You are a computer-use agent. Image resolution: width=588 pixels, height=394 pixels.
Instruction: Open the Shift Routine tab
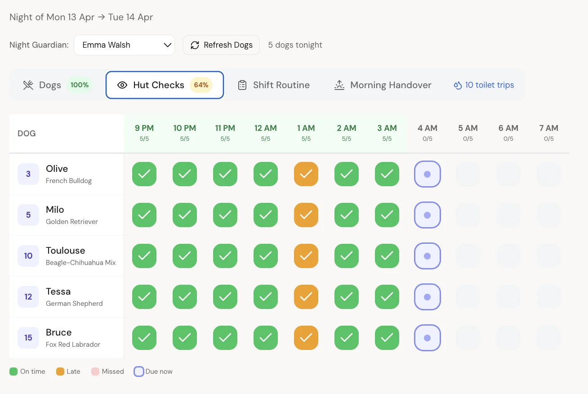tap(273, 85)
